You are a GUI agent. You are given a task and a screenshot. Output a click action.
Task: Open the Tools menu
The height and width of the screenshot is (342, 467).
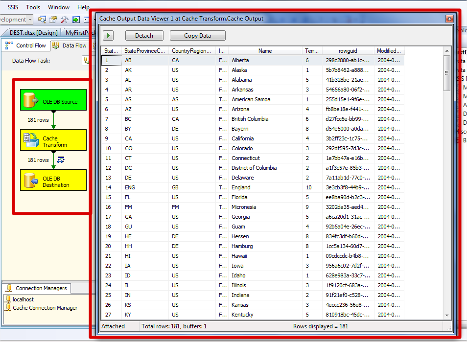pyautogui.click(x=33, y=7)
